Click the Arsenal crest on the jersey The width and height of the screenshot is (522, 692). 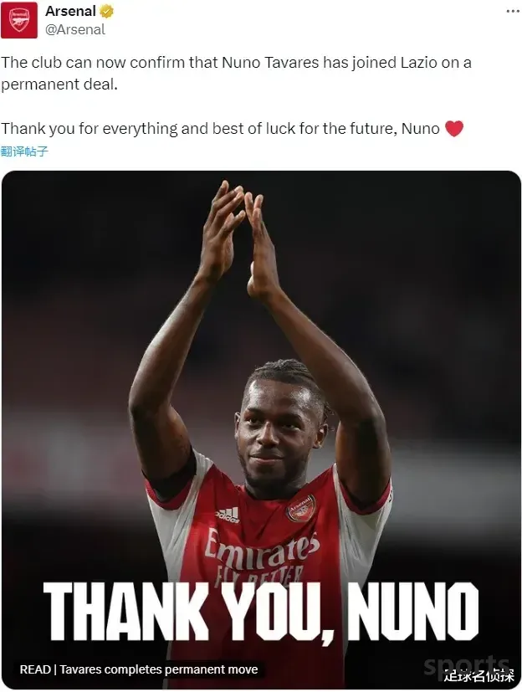(x=301, y=509)
